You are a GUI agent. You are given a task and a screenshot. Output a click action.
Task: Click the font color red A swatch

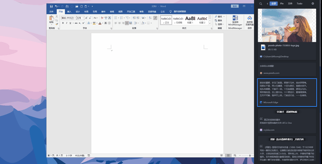point(100,23)
